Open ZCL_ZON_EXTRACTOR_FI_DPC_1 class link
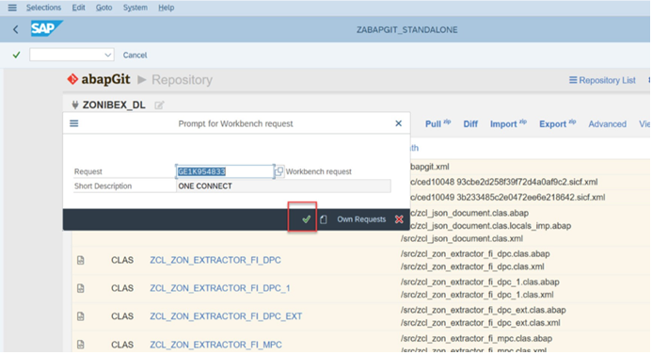This screenshot has height=355, width=652. click(220, 288)
